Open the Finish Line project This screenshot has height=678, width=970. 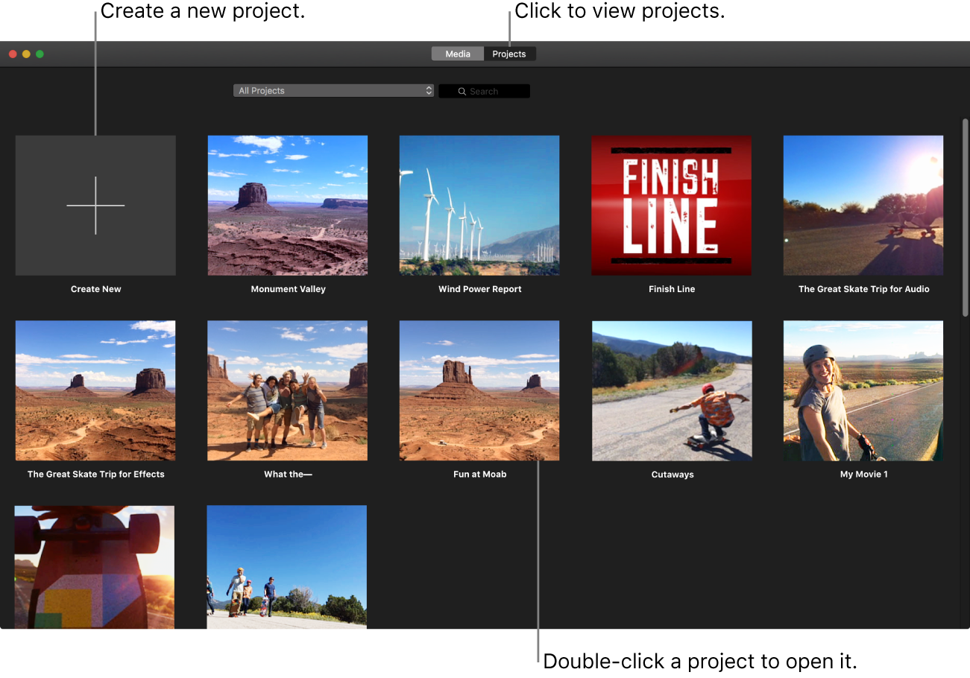[x=671, y=205]
